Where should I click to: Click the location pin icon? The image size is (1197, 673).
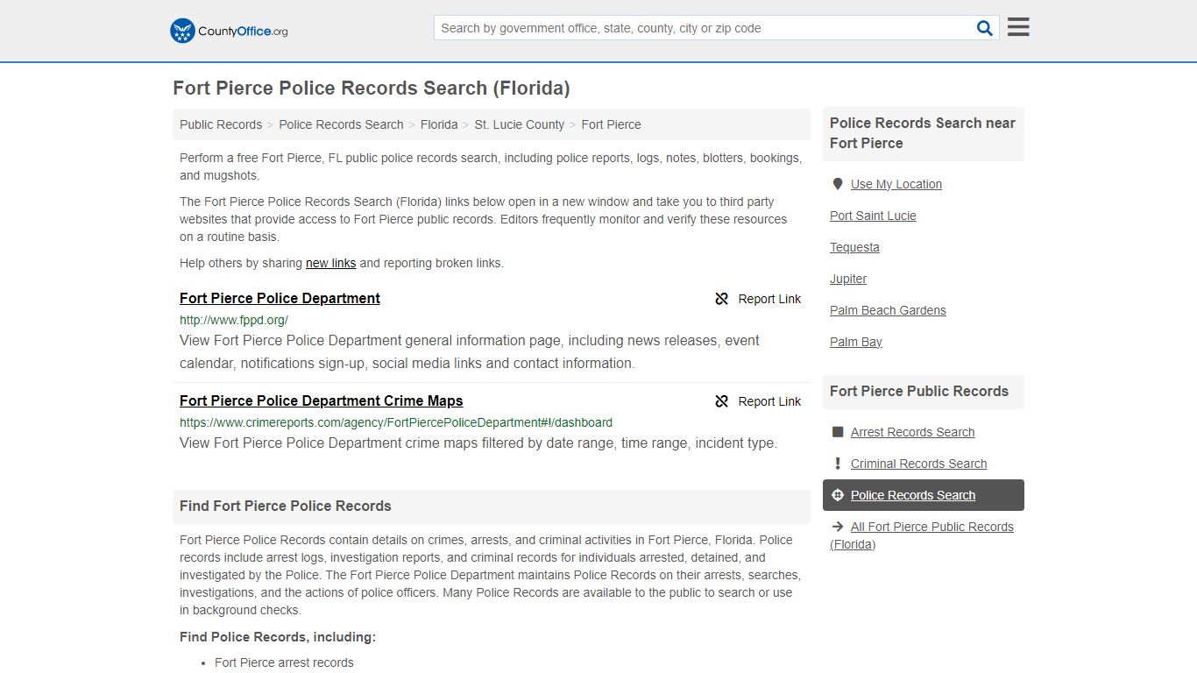837,184
